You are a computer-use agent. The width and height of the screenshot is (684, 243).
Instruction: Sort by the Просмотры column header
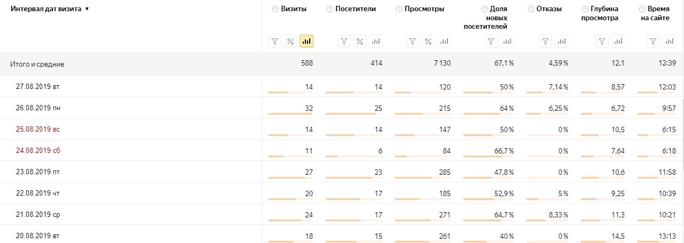click(x=424, y=9)
